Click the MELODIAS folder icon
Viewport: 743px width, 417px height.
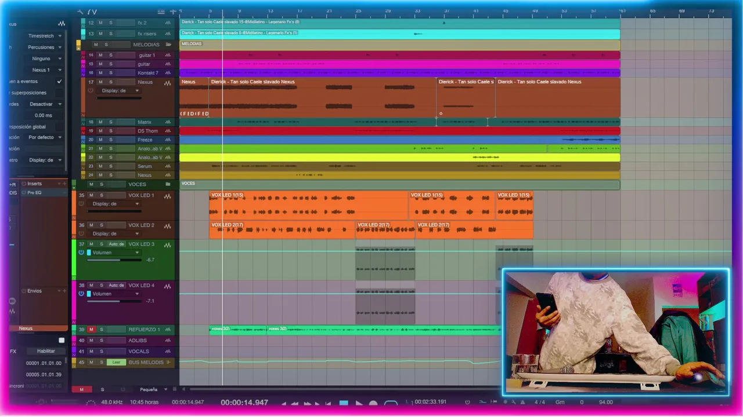tap(168, 45)
